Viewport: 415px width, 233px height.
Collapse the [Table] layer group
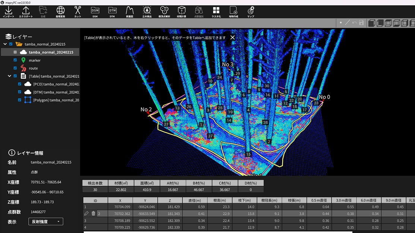coord(9,76)
